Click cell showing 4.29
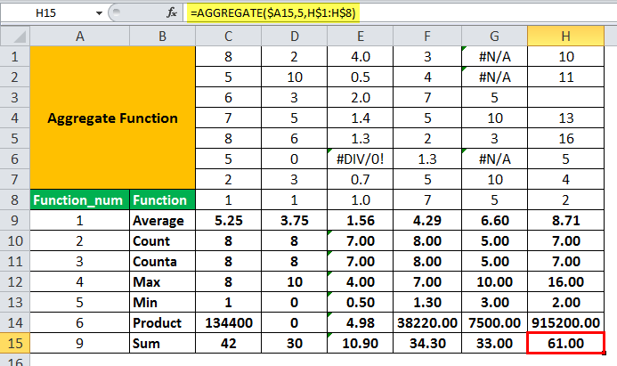 point(427,220)
